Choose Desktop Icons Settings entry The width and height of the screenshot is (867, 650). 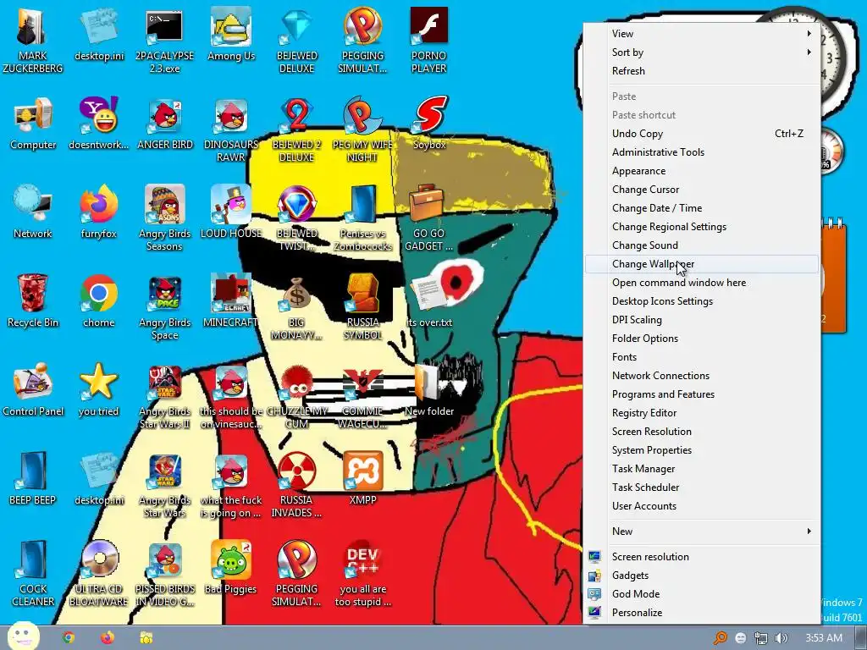(x=702, y=301)
